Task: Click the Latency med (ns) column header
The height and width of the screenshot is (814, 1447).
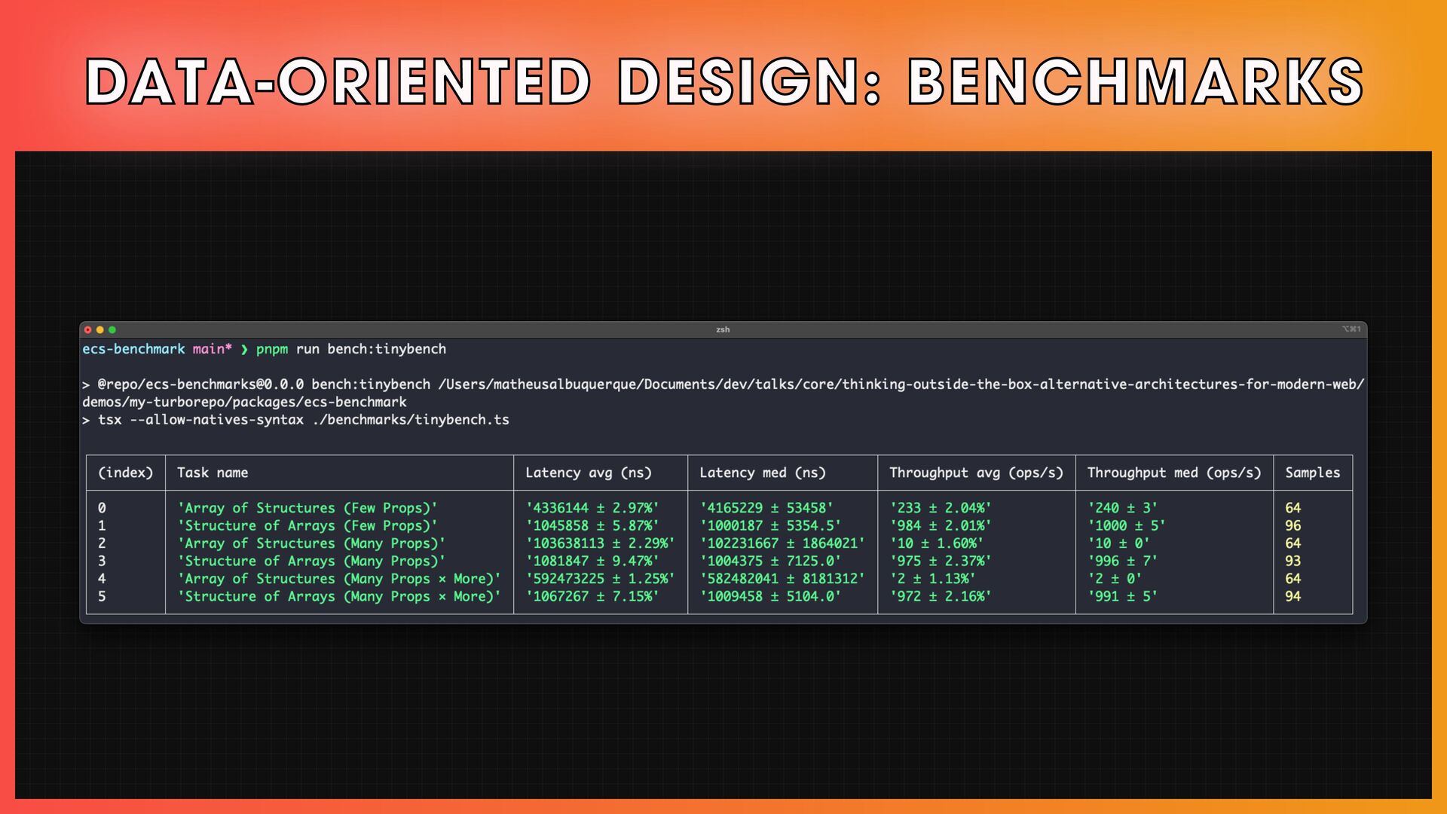Action: coord(762,473)
